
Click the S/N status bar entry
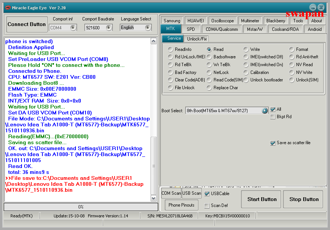(170, 216)
